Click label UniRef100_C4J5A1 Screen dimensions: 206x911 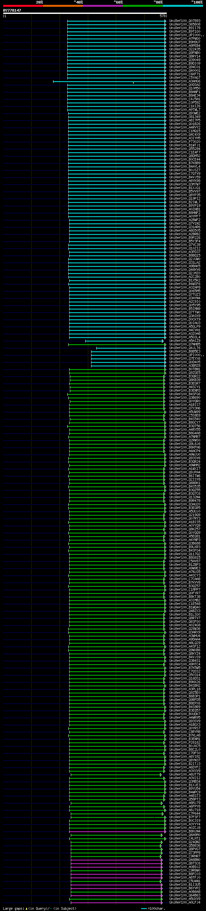[x=185, y=99]
